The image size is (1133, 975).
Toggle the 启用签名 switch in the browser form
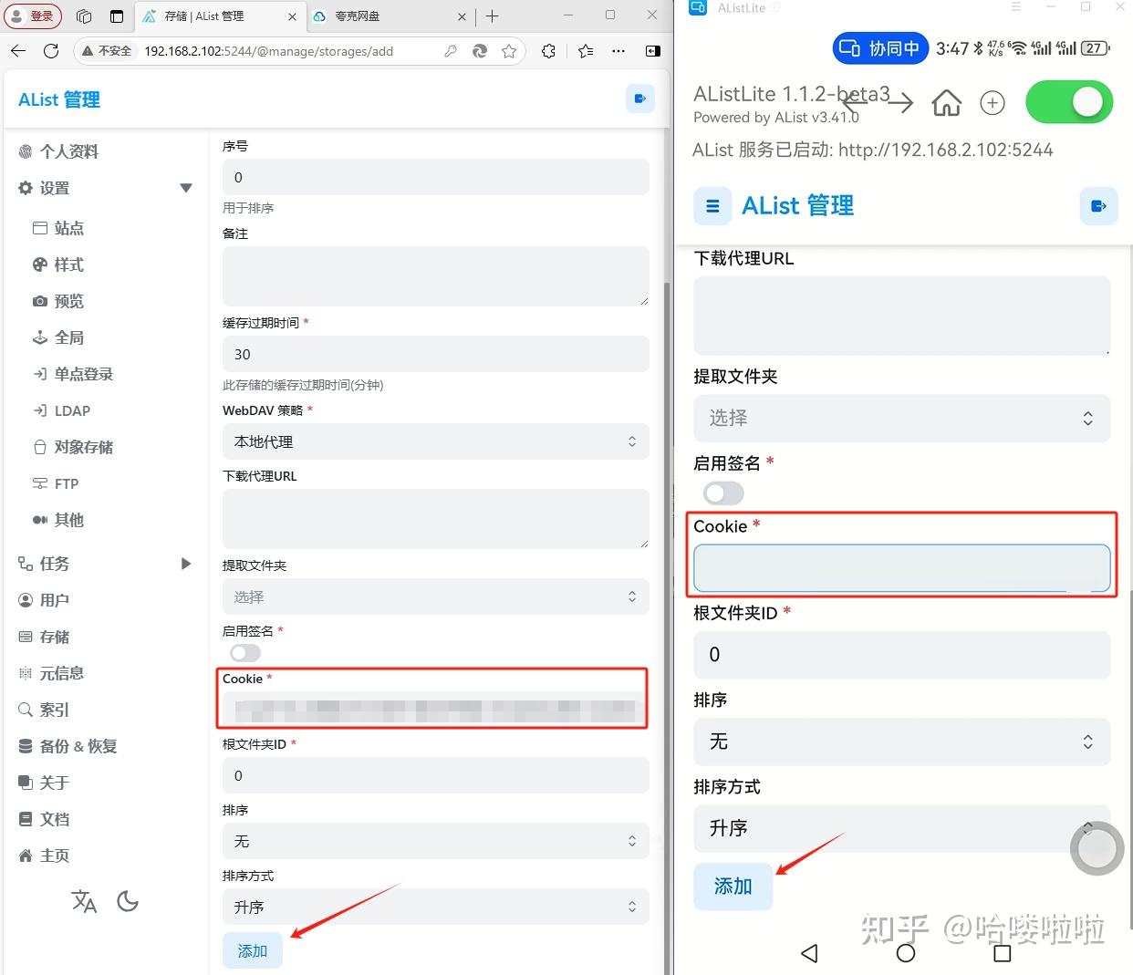click(x=244, y=653)
